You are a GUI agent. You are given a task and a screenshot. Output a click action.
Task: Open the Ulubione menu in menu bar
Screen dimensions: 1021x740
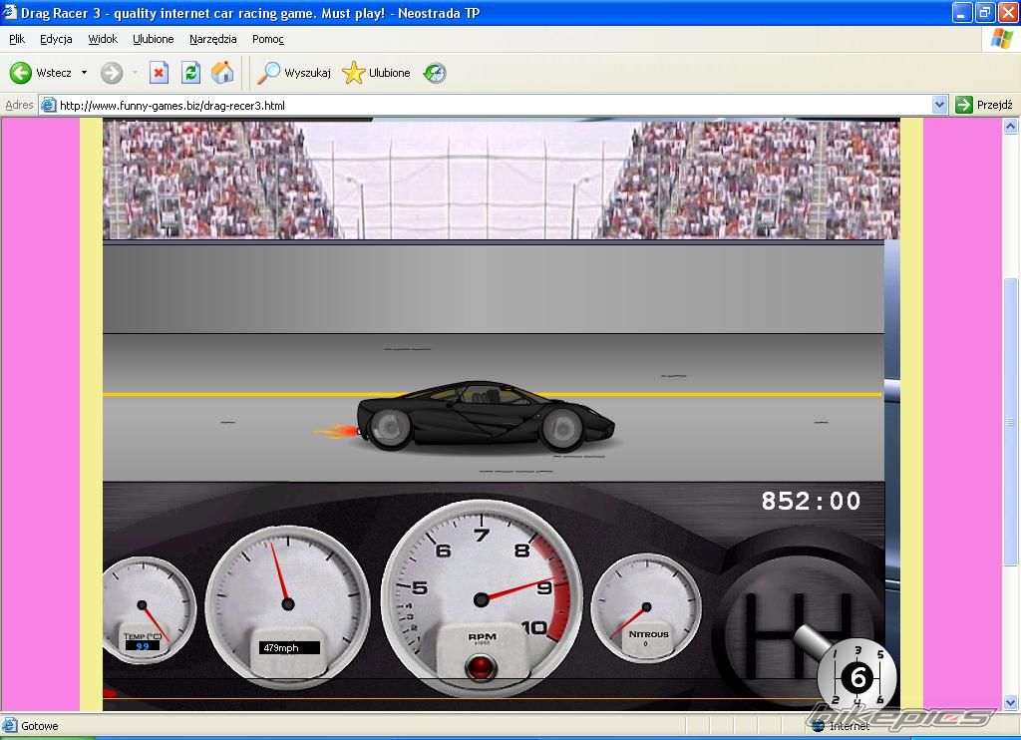pyautogui.click(x=154, y=39)
